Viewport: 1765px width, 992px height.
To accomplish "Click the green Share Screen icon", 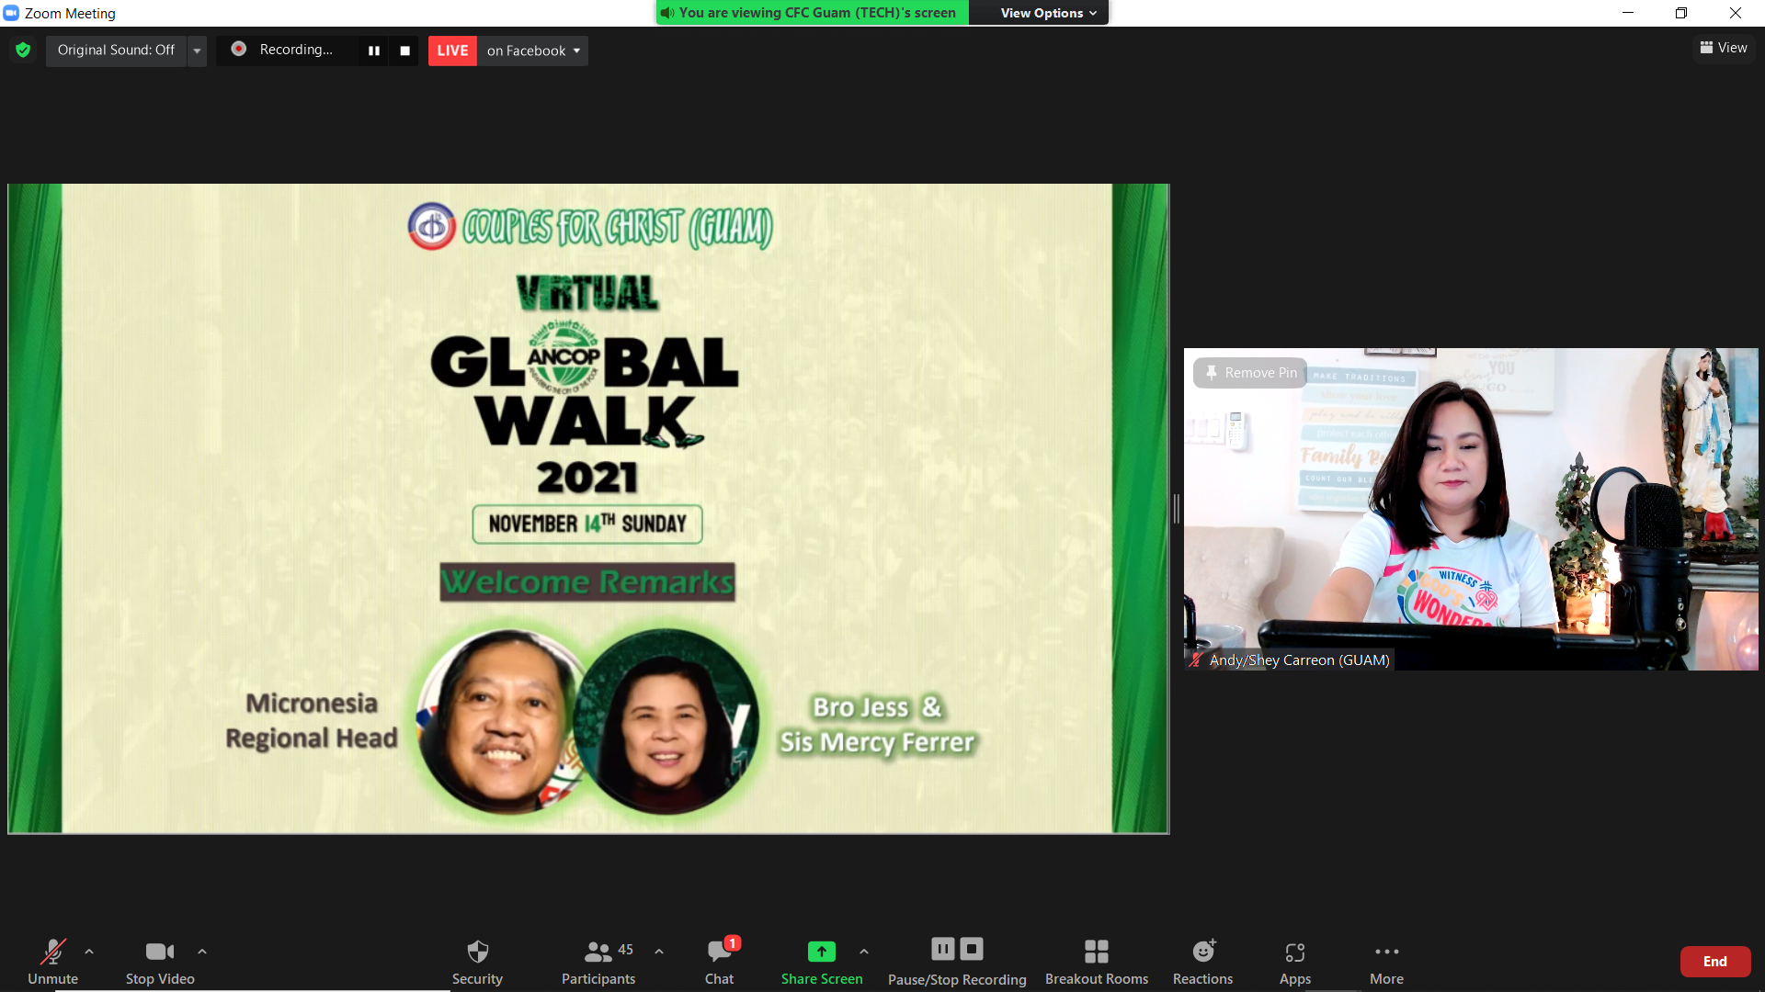I will click(x=822, y=952).
